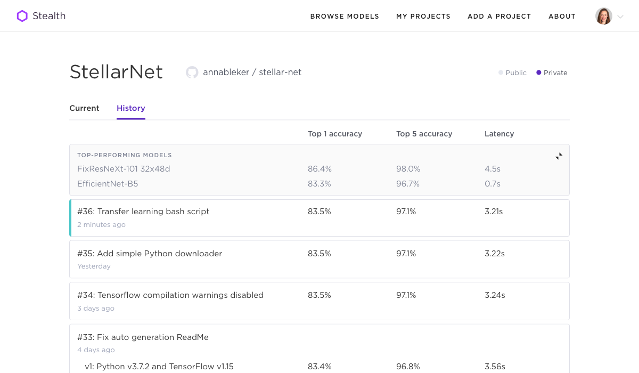Select the Private visibility option
The height and width of the screenshot is (373, 639).
click(x=552, y=73)
